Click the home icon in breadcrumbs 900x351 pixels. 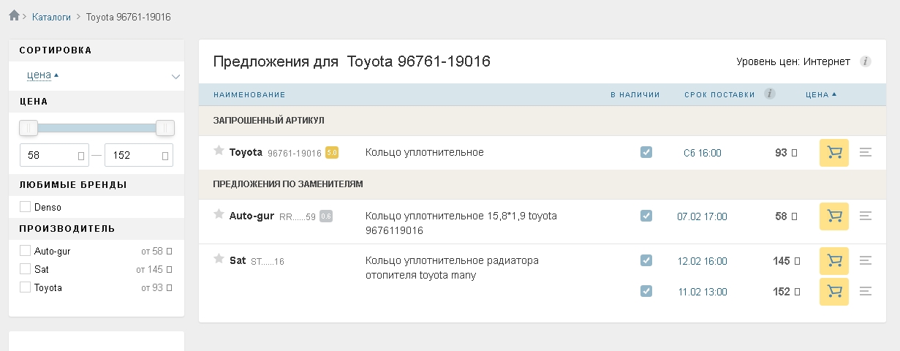pyautogui.click(x=14, y=15)
